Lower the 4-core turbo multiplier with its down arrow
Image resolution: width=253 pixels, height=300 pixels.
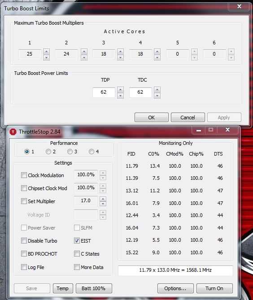point(157,57)
